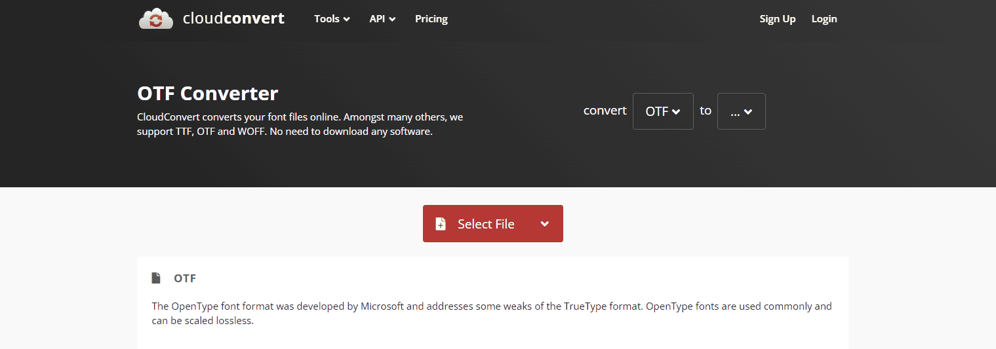The height and width of the screenshot is (349, 996).
Task: Click the OpenType format description paragraph
Action: coord(492,314)
